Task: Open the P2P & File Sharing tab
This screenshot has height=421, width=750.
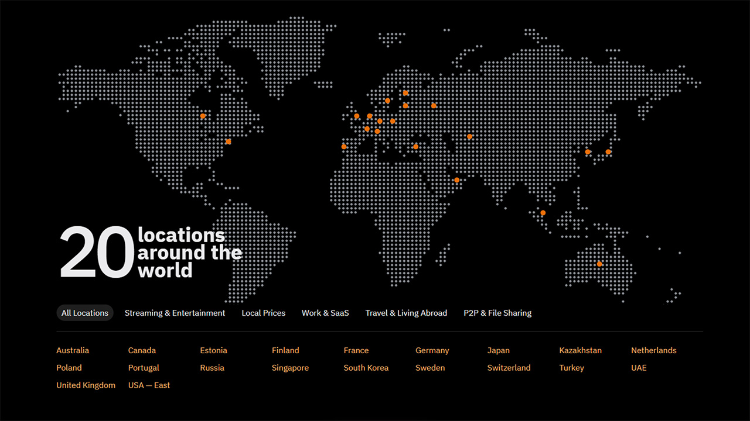Action: [497, 313]
